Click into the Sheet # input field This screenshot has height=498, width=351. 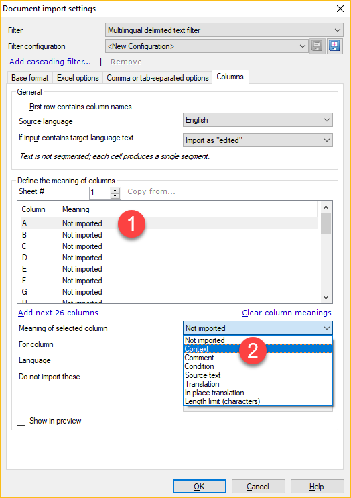pyautogui.click(x=100, y=193)
